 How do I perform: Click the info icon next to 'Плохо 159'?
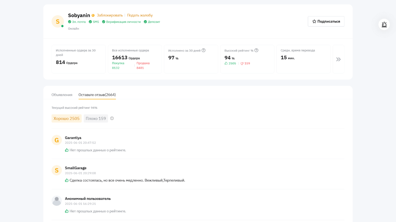pyautogui.click(x=112, y=118)
